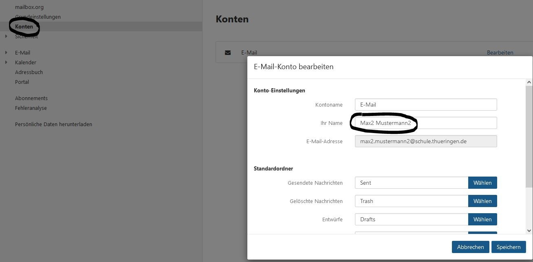Click the Standardordner section heading
The width and height of the screenshot is (533, 262).
coord(273,168)
